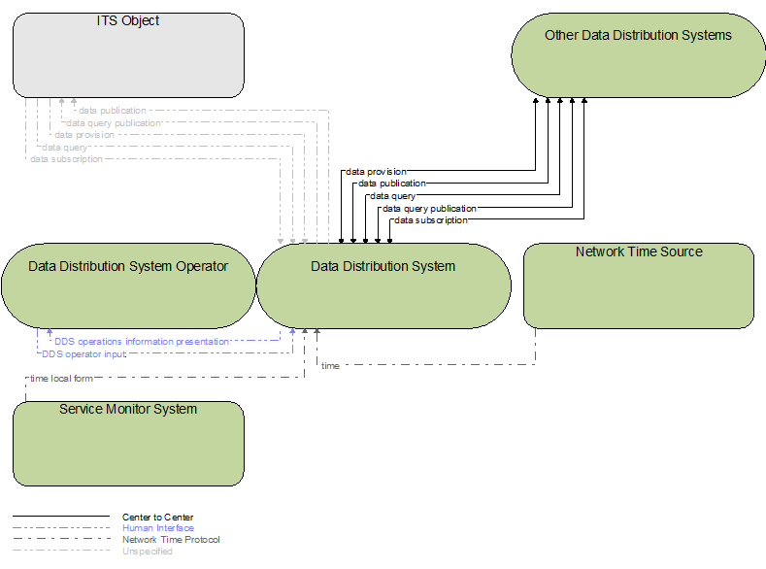Click the black 'data query publication' label
The image size is (766, 569).
tap(429, 209)
